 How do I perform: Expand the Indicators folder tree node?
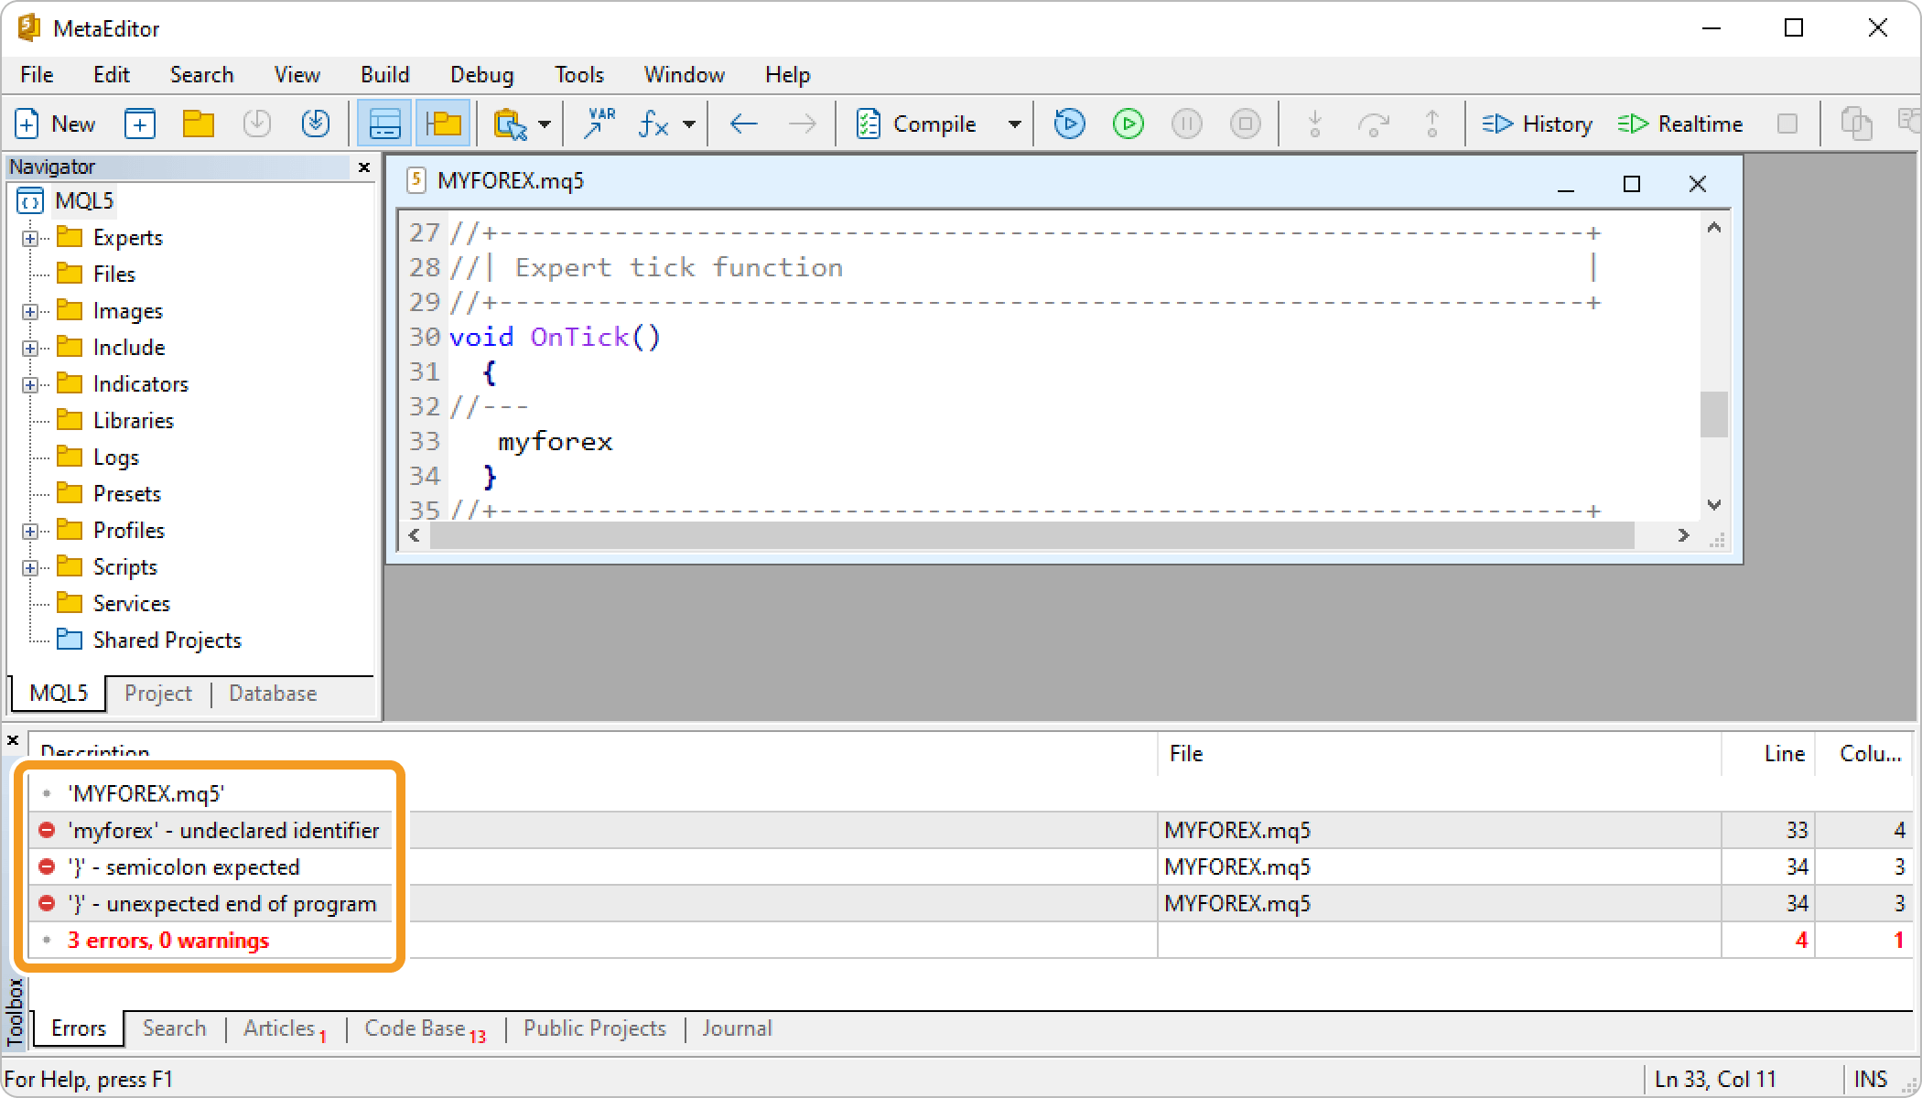click(x=30, y=384)
